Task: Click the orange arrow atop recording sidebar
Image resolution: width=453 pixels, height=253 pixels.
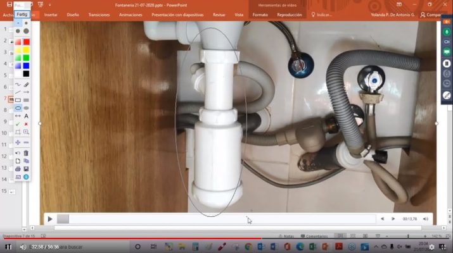Action: pyautogui.click(x=447, y=21)
